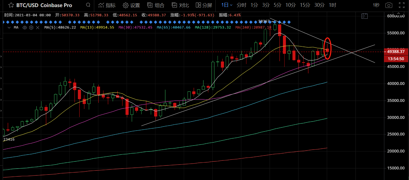Click the 涨幅 -1.93% change value
409x180 pixels.
click(193, 15)
